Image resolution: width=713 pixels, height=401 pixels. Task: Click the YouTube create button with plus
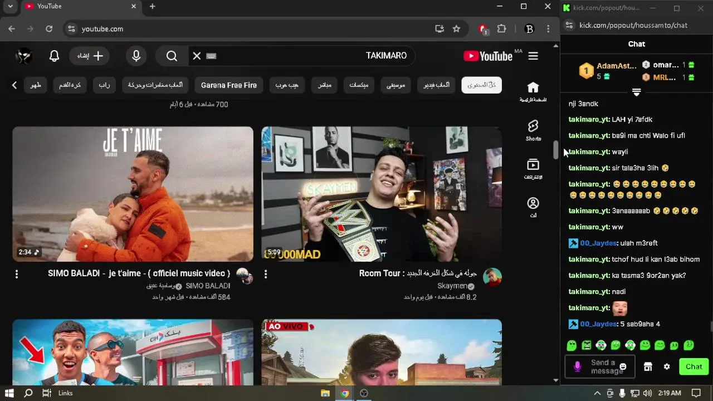coord(90,56)
